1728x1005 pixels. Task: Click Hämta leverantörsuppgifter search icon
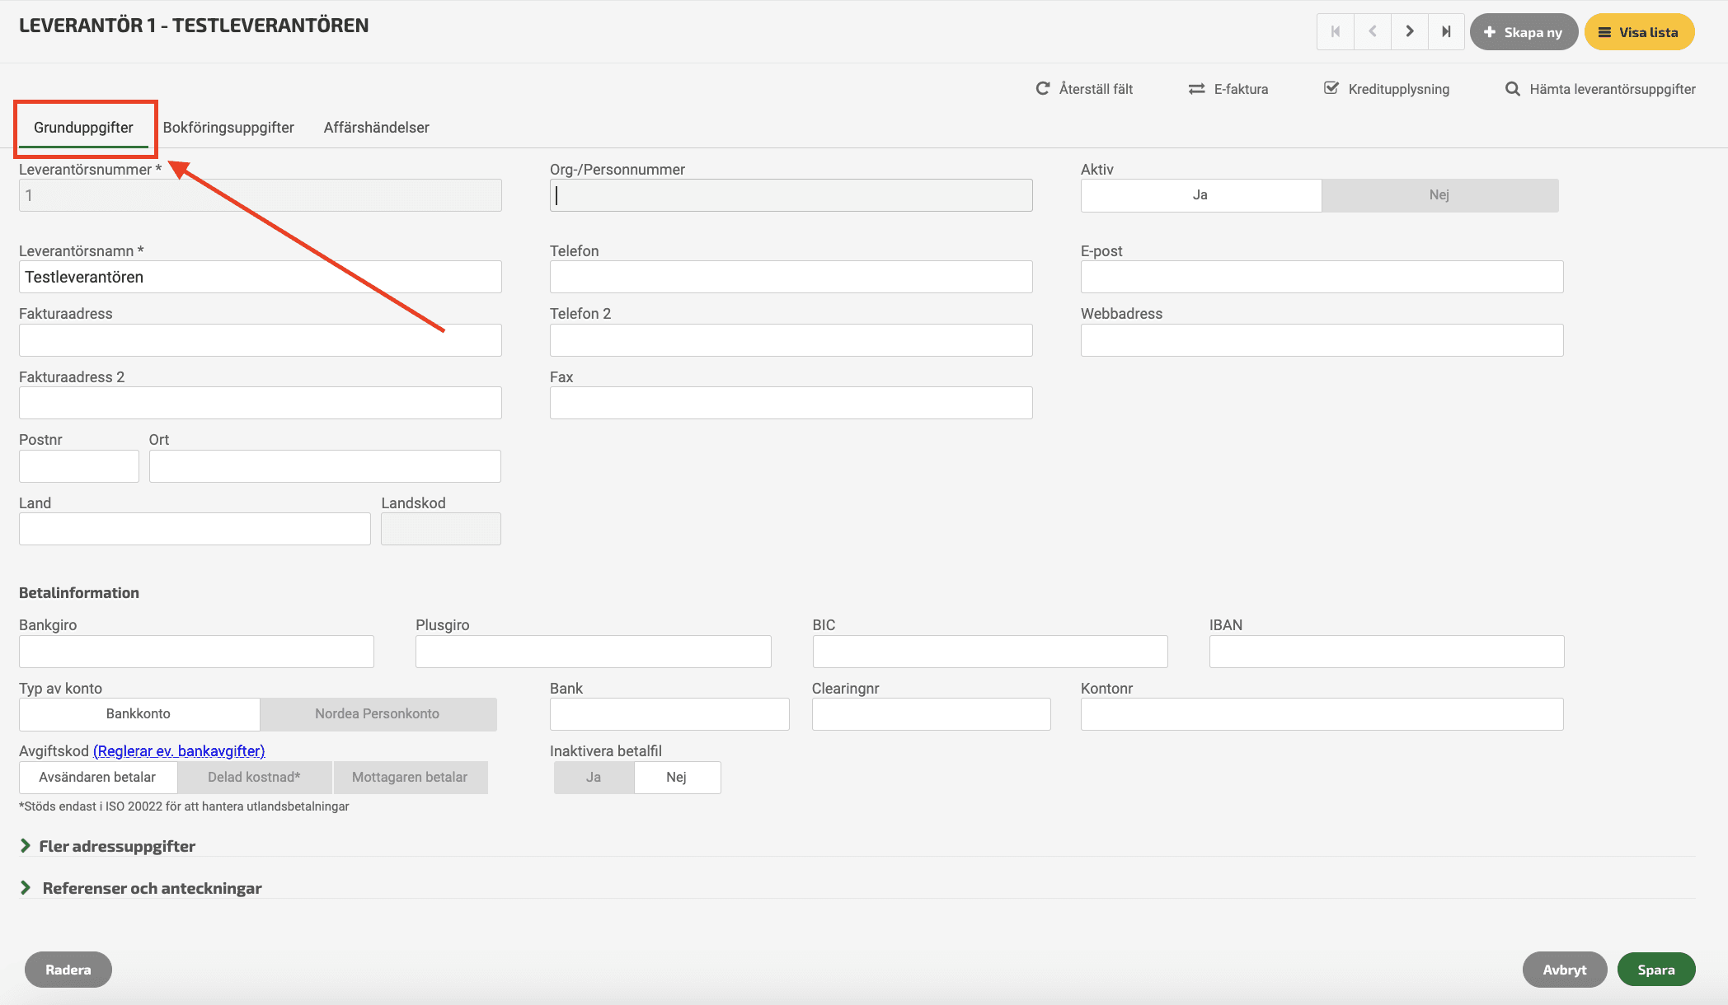click(x=1512, y=89)
